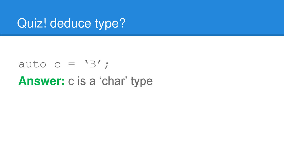Click the letter 'a' in the answer sentence
Viewport: 284px width, 160px height.
pos(92,82)
